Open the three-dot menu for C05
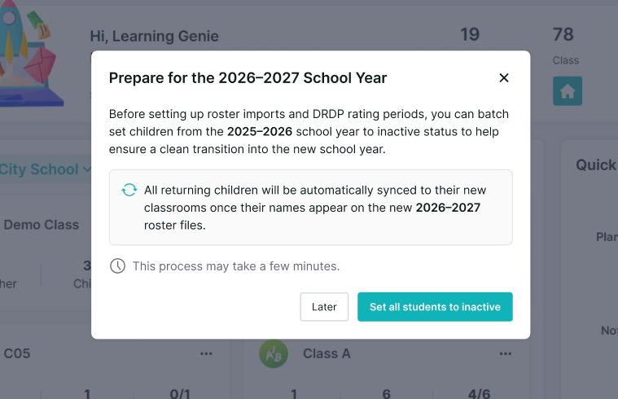618x399 pixels. 206,353
